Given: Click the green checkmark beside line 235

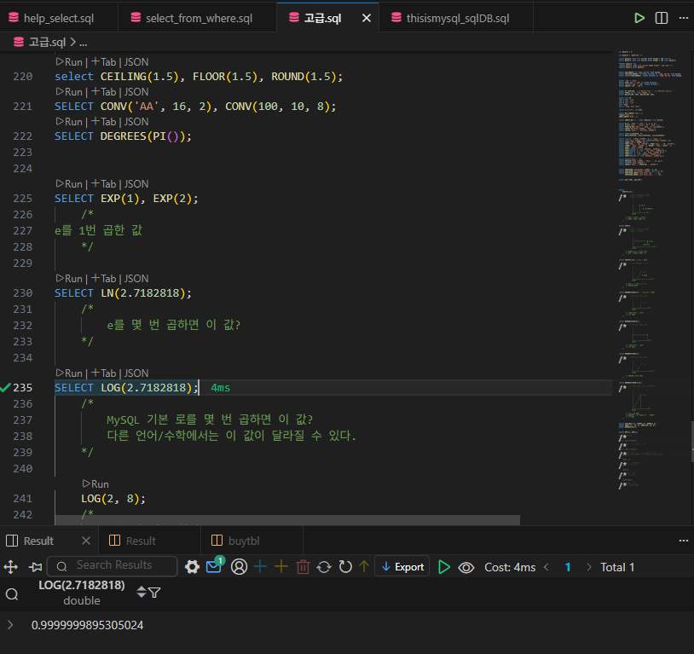Looking at the screenshot, I should [5, 388].
